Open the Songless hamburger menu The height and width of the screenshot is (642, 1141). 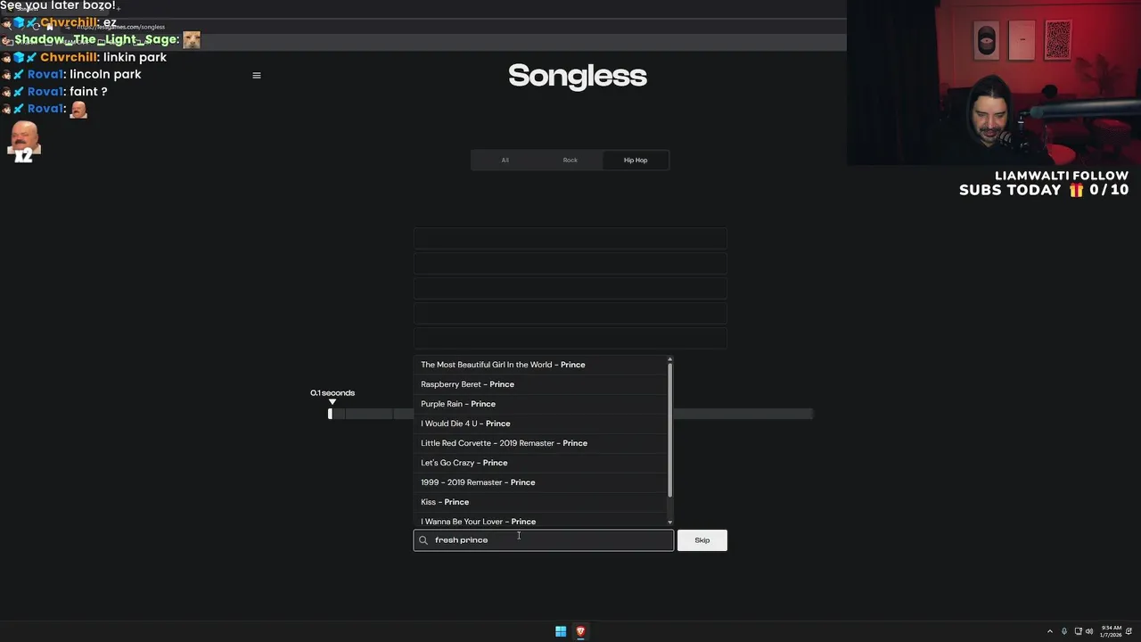257,76
